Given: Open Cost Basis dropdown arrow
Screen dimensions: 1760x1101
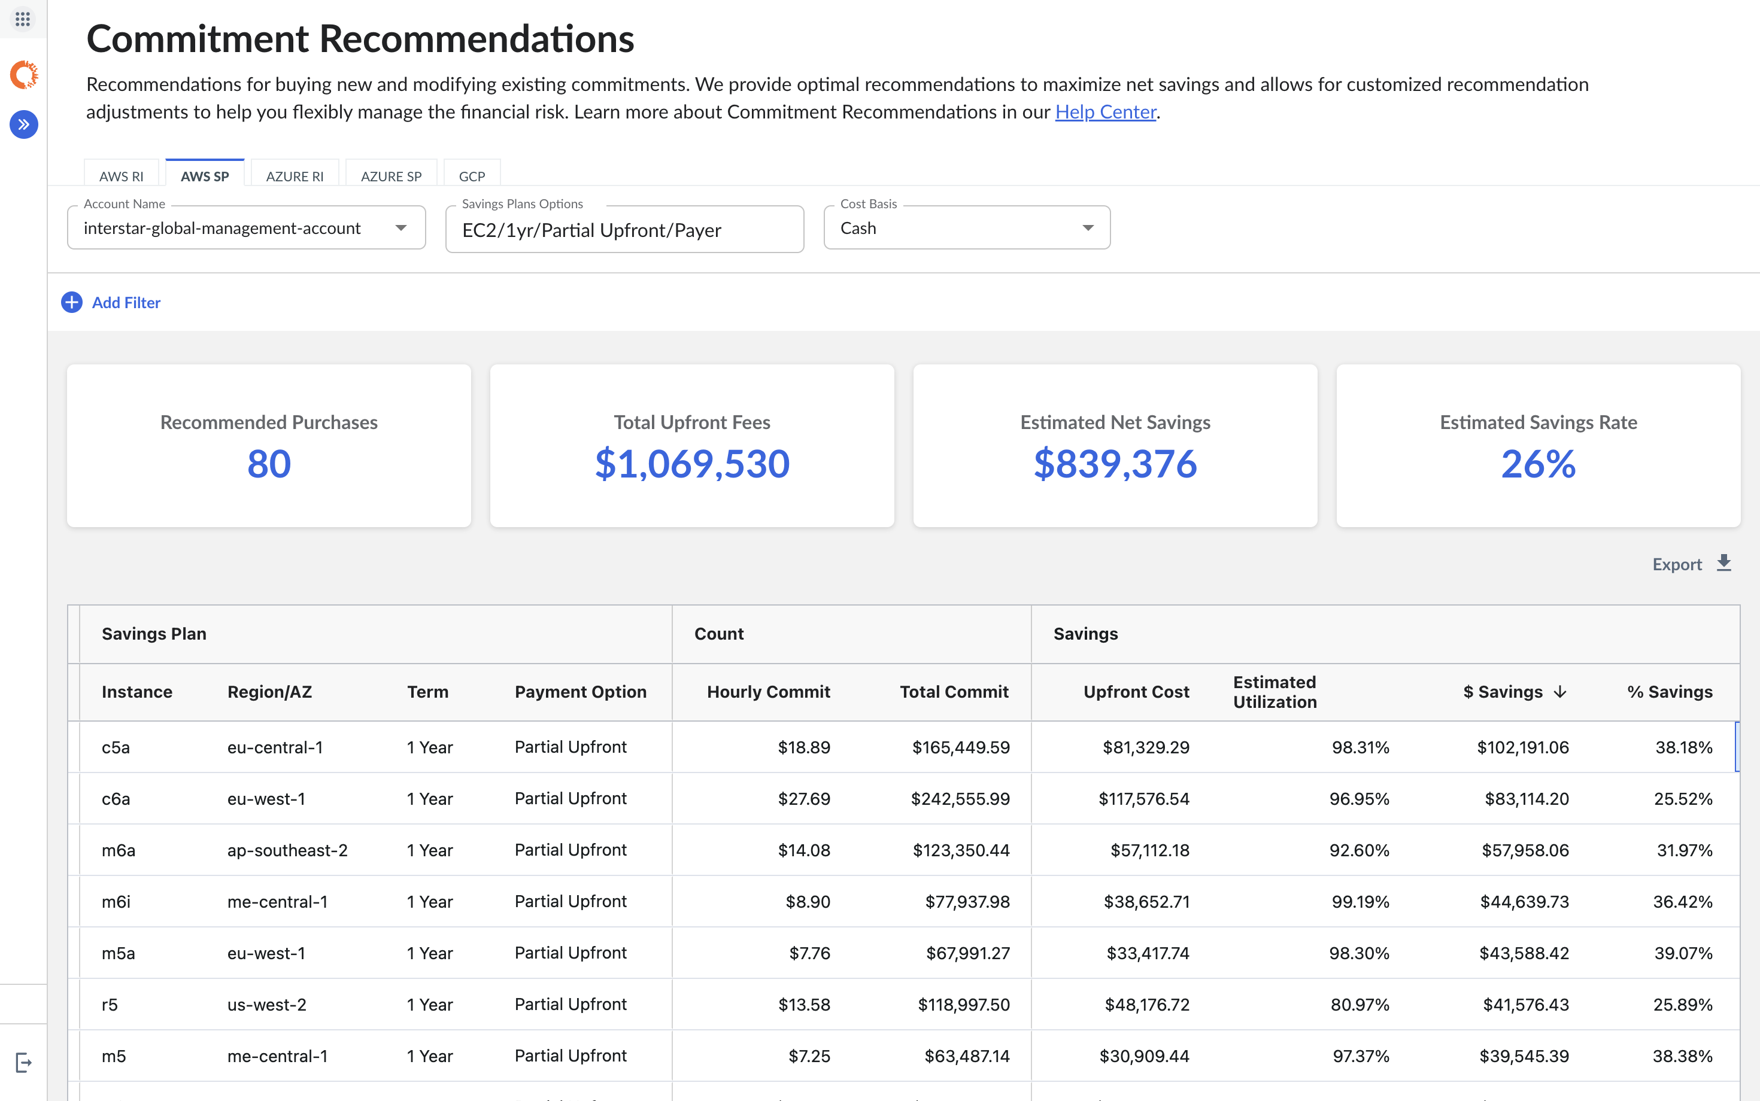Looking at the screenshot, I should coord(1088,228).
